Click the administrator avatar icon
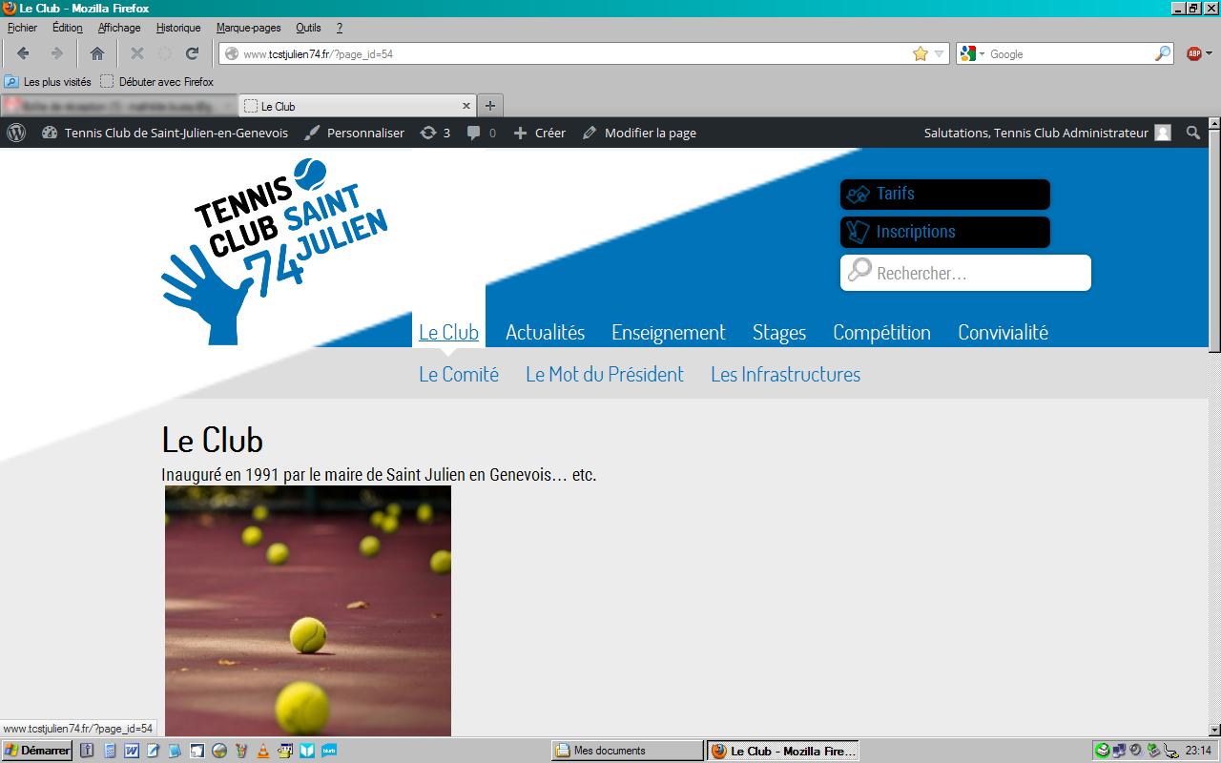Image resolution: width=1221 pixels, height=763 pixels. click(1163, 133)
